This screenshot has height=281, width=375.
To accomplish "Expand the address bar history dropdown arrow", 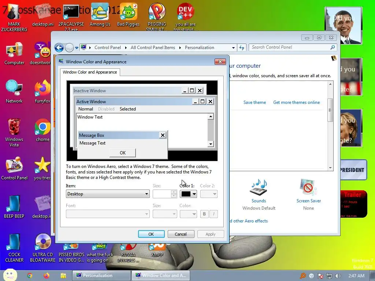I will 233,48.
